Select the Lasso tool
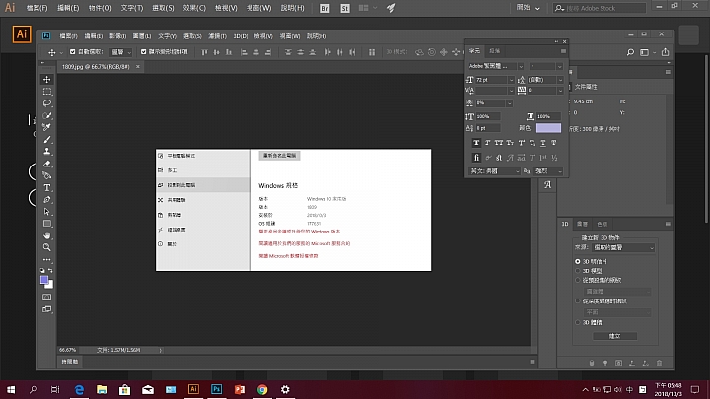This screenshot has height=399, width=710. tap(47, 103)
